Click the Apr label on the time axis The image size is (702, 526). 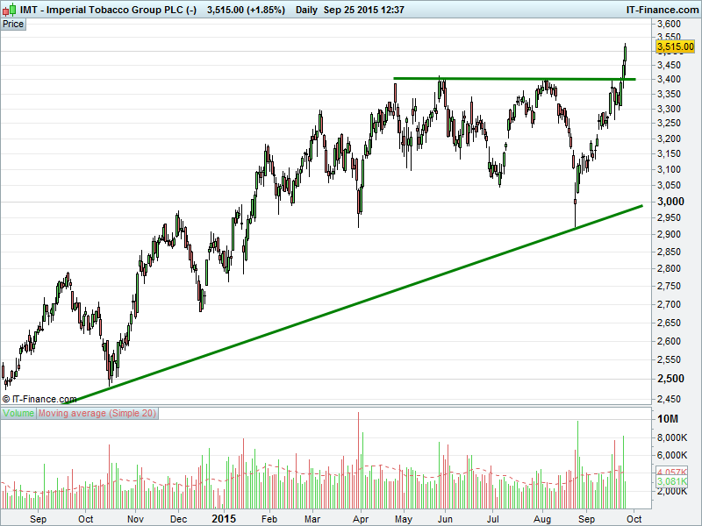coord(361,518)
